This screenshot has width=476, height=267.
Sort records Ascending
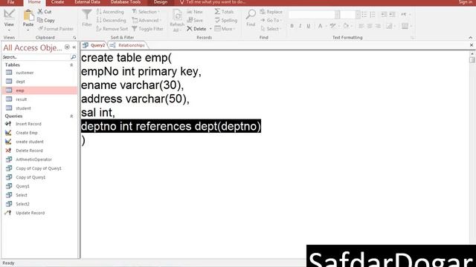(110, 12)
